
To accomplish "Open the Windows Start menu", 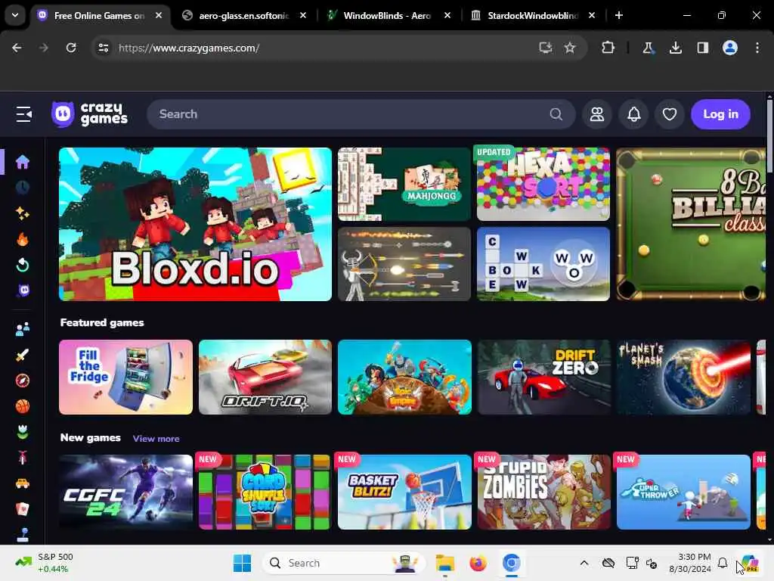I will [242, 563].
